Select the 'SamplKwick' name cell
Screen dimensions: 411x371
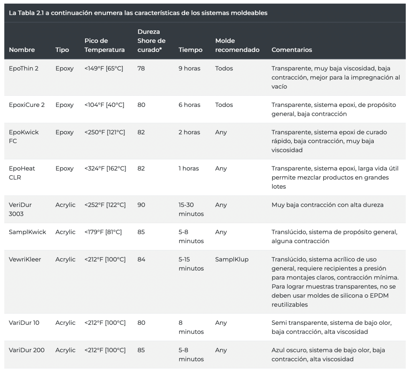(x=28, y=232)
